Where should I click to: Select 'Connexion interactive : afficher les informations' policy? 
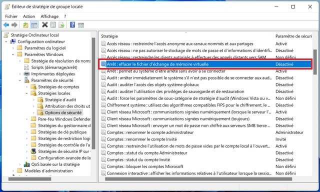(189, 173)
